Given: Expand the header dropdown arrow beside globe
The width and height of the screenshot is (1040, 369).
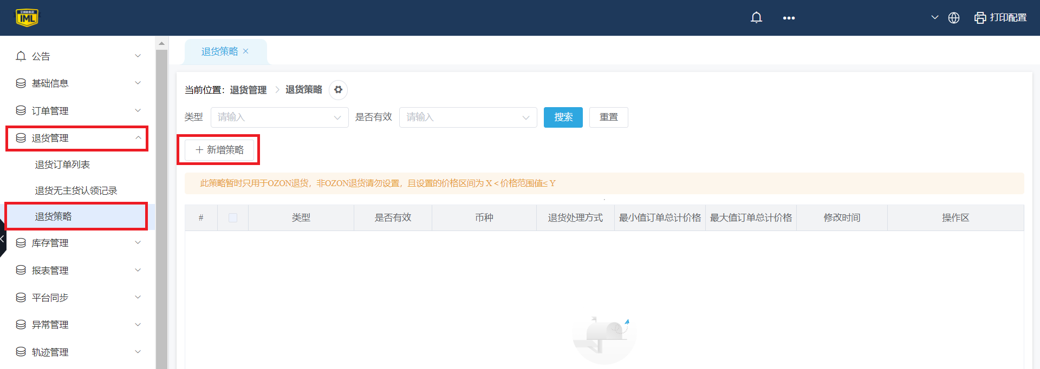Looking at the screenshot, I should pos(935,17).
